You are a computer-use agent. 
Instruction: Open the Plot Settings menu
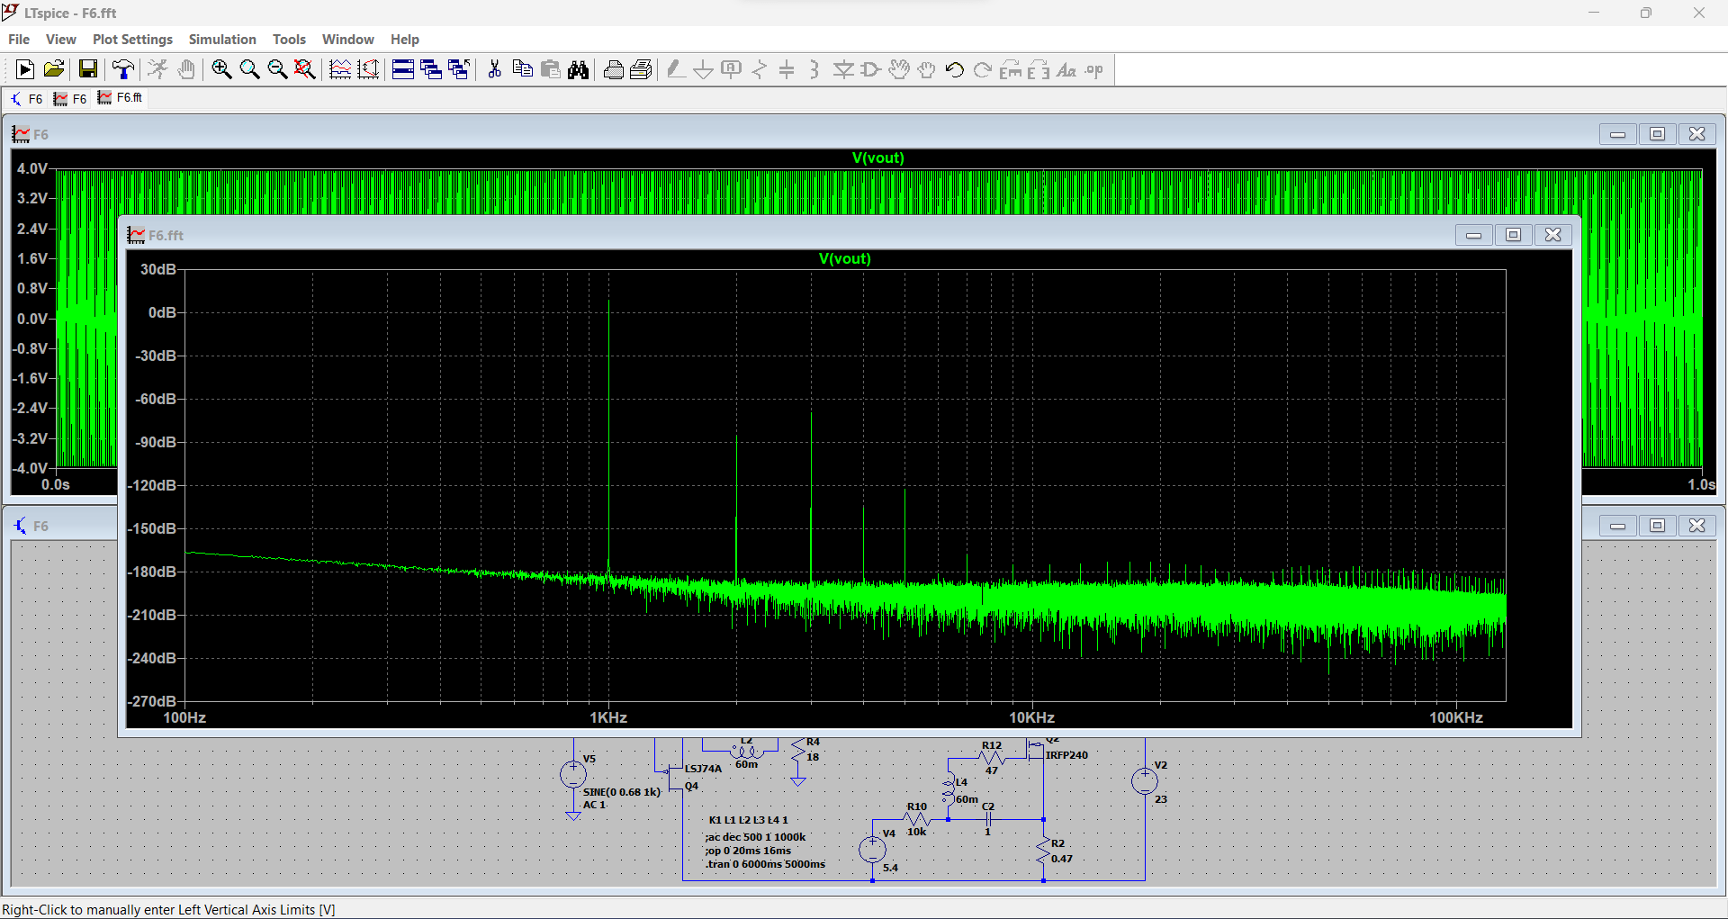132,39
